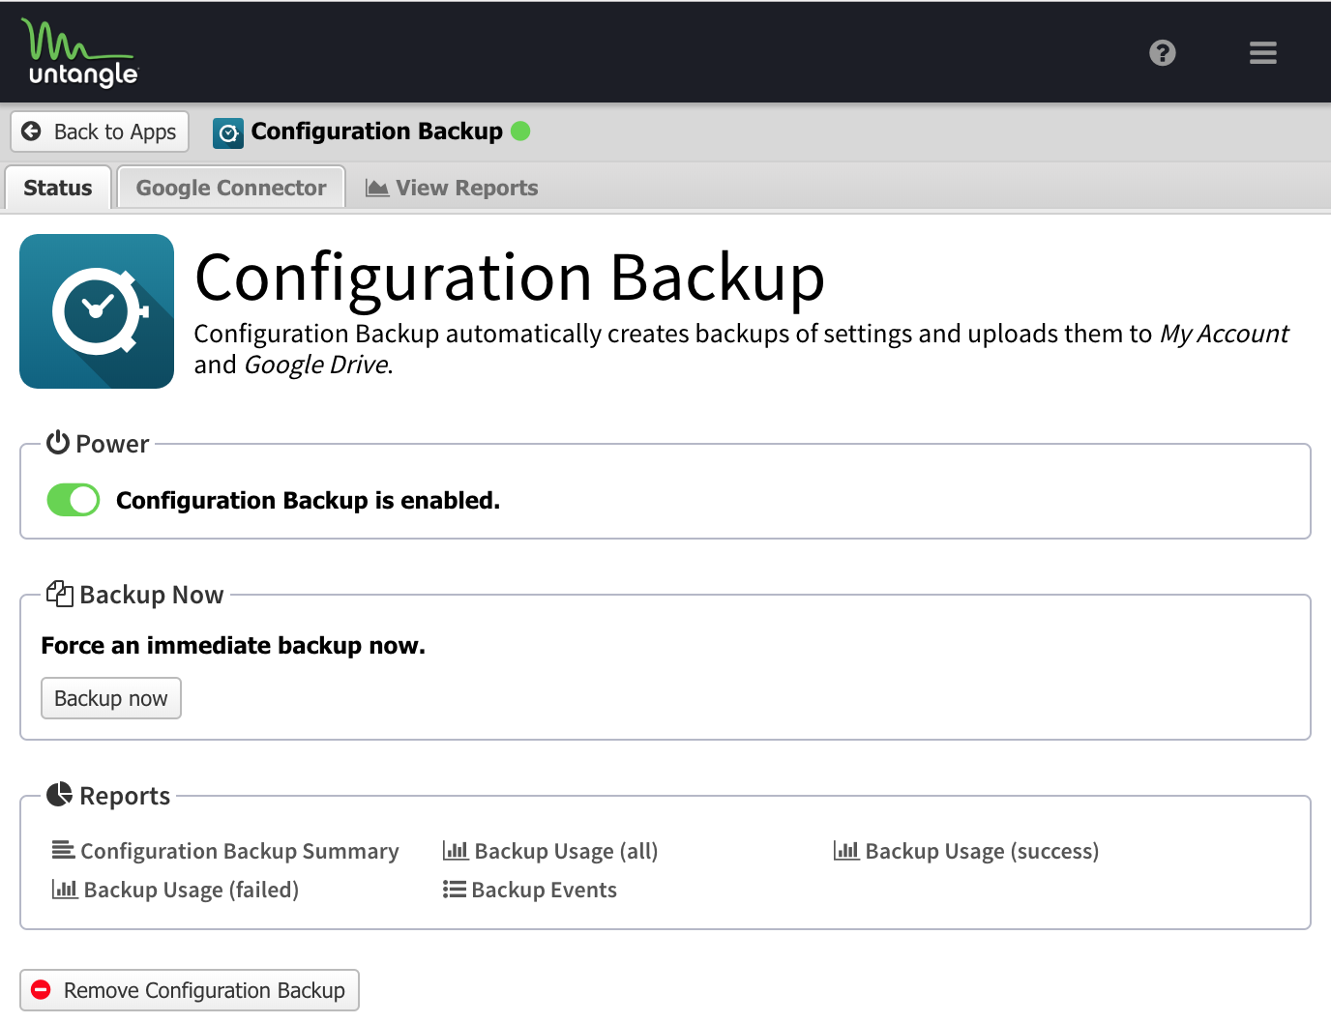The image size is (1331, 1023).
Task: Open Backup Usage (failed) report
Action: (175, 890)
